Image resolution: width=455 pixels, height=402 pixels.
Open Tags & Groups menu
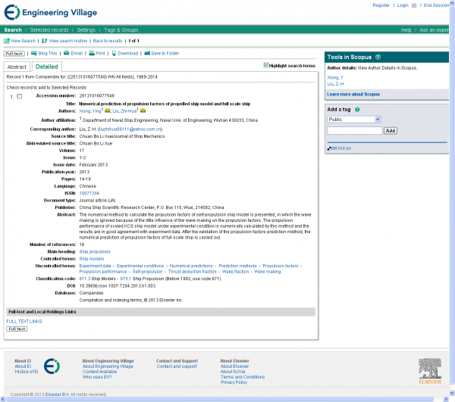click(x=121, y=30)
